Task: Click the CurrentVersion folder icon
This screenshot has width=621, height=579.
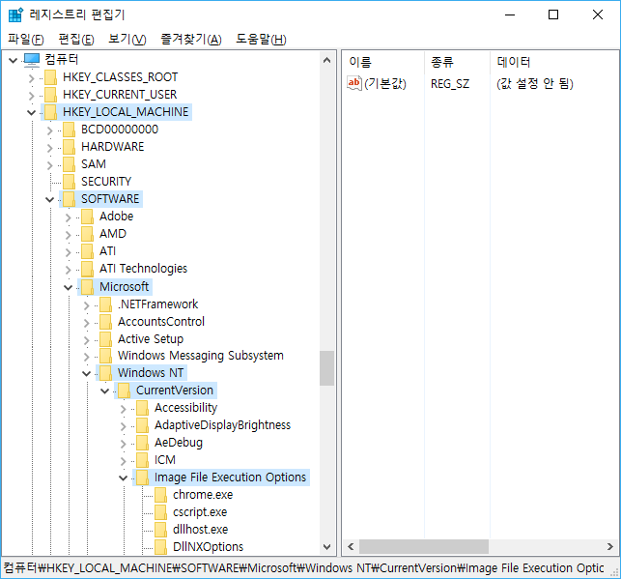Action: click(x=124, y=391)
